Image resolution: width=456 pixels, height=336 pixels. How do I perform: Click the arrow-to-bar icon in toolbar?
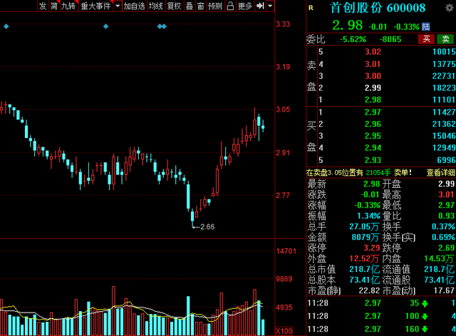click(x=261, y=6)
